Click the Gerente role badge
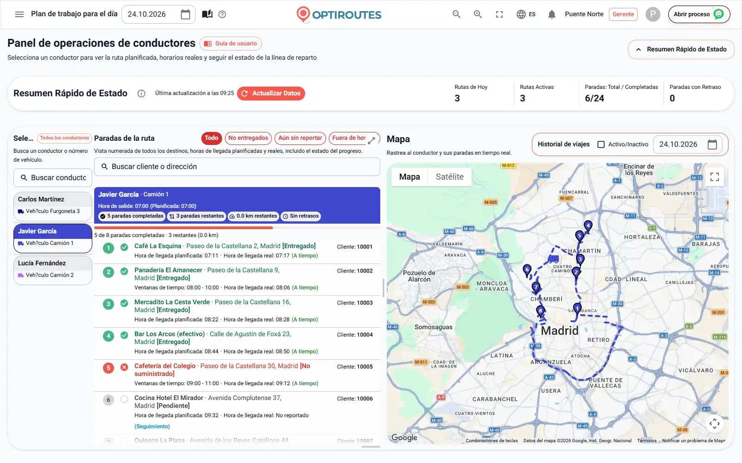This screenshot has height=463, width=742. pos(623,14)
